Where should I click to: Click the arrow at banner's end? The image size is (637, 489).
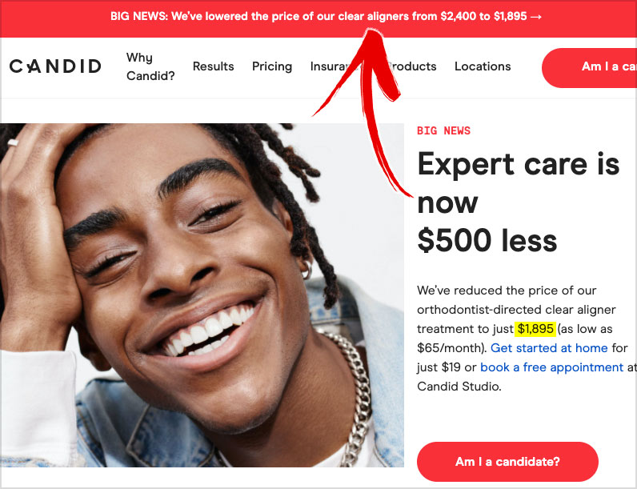pos(536,17)
